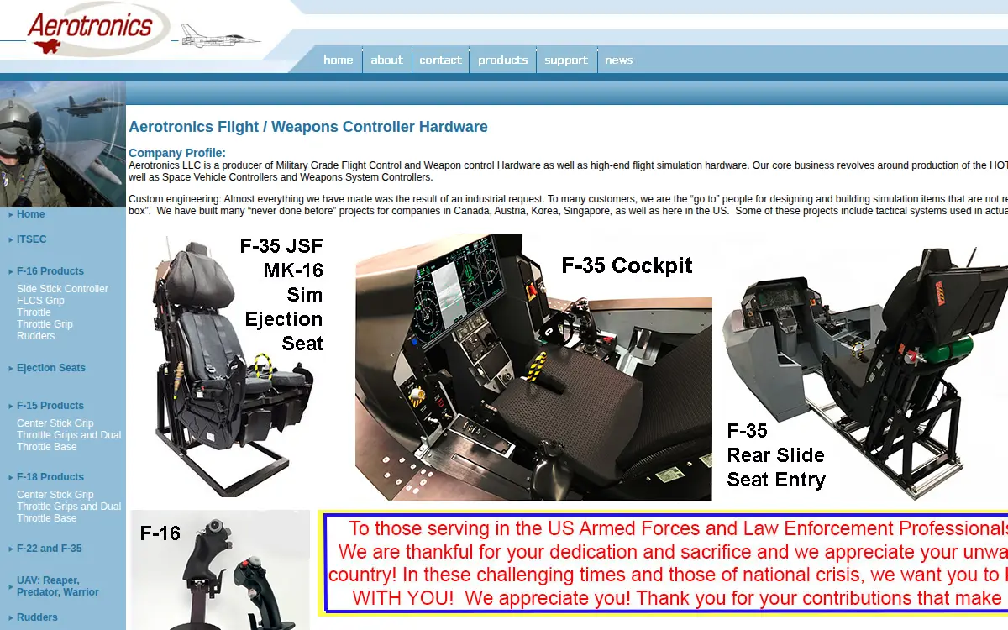
Task: Go to Home in the sidebar
Action: 31,214
